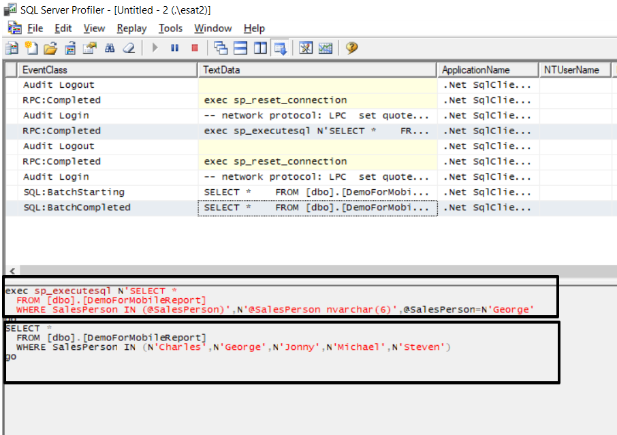Launch Database Engine Tuning Advisor icon

tap(306, 48)
